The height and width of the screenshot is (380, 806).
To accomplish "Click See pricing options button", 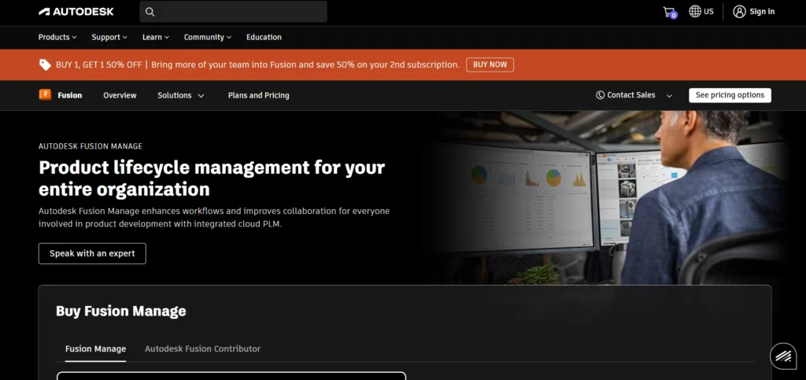I will click(730, 95).
